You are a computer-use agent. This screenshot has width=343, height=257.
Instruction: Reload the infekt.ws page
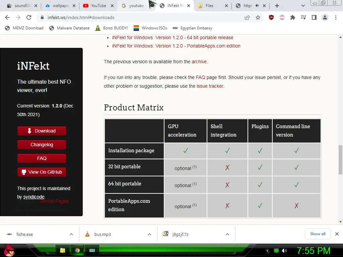[x=29, y=17]
